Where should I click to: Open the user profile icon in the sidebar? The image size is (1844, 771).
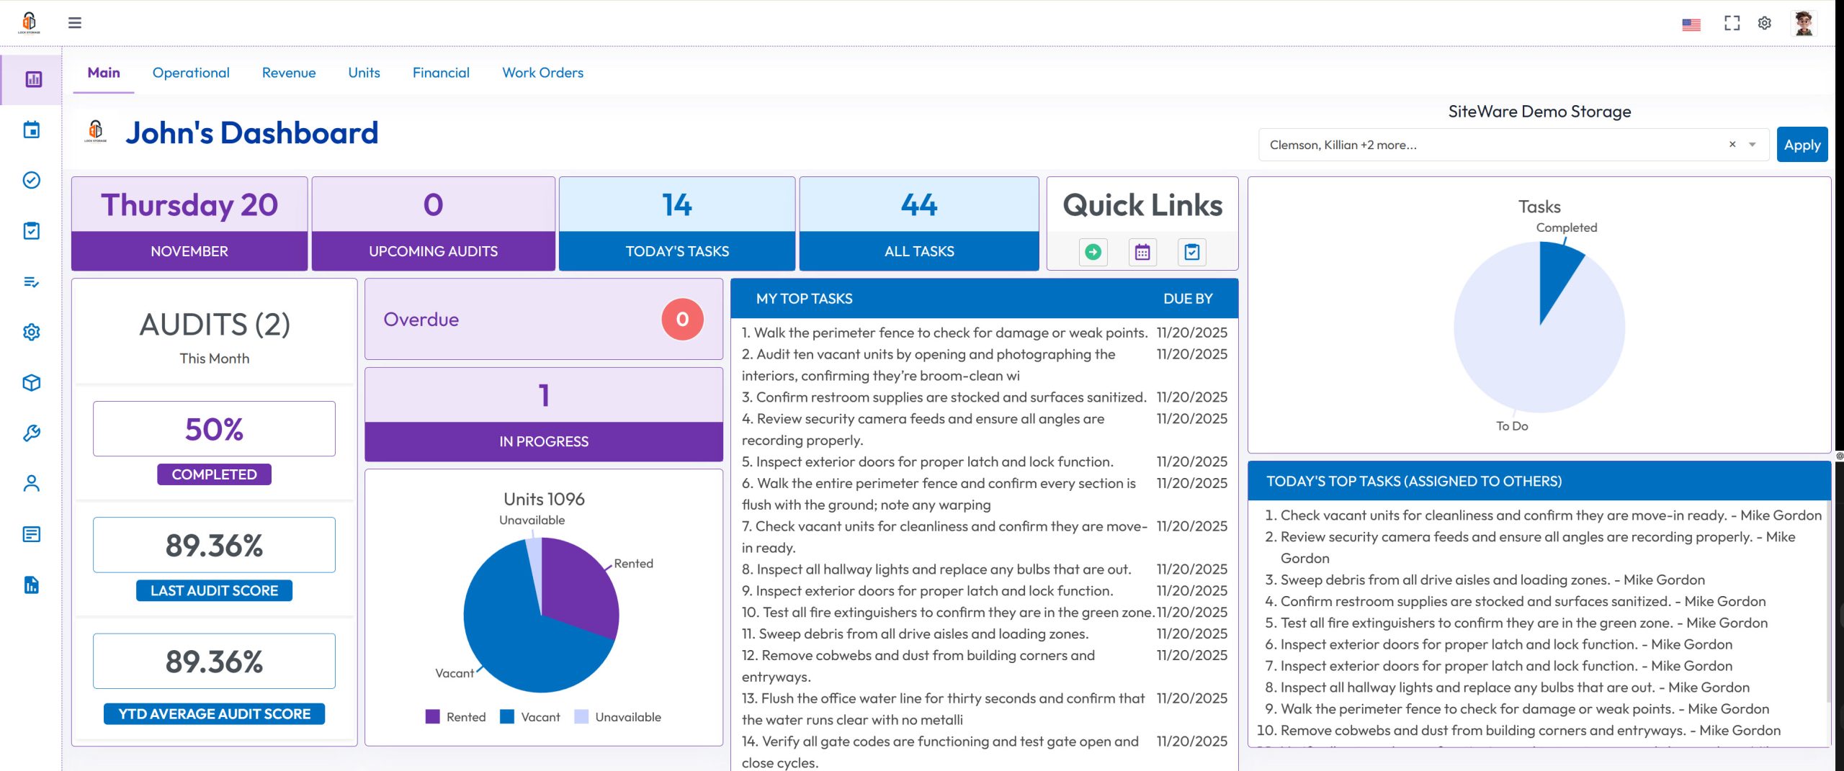tap(31, 484)
